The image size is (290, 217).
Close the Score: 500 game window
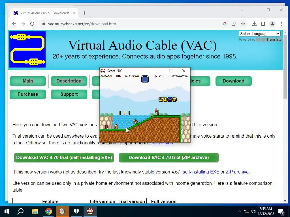(184, 71)
